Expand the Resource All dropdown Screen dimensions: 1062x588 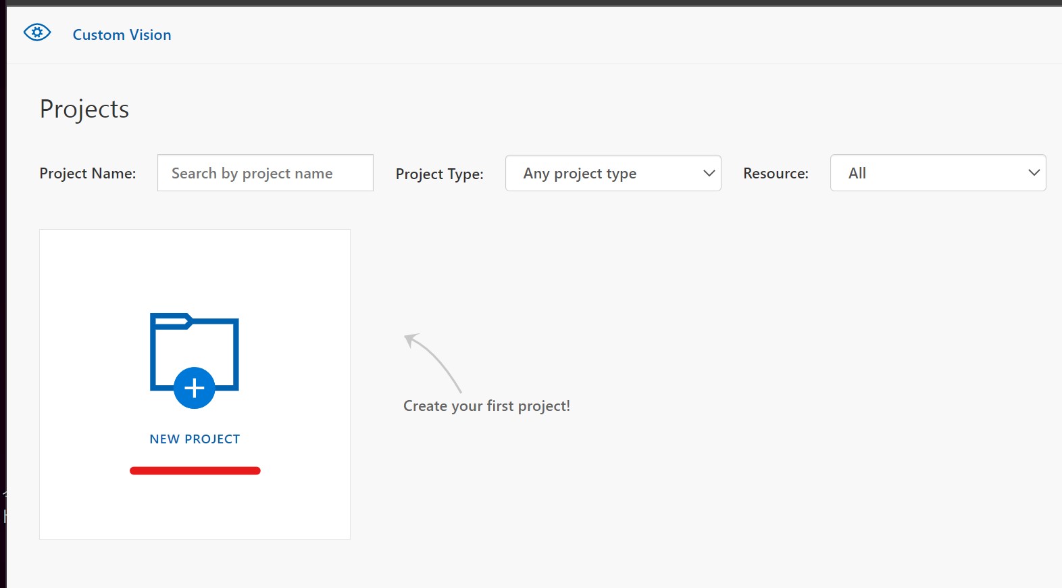click(x=938, y=173)
